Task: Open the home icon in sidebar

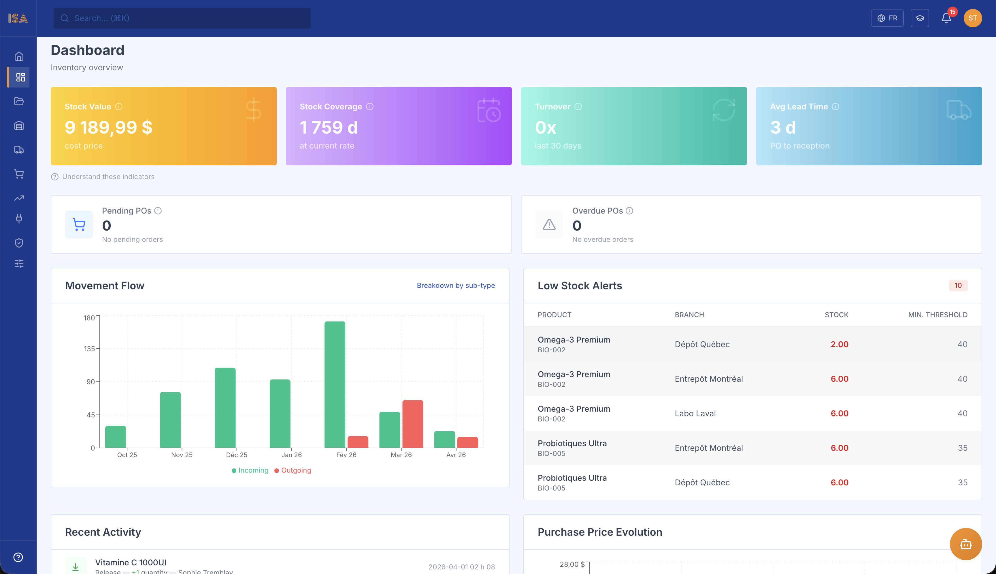Action: [x=18, y=56]
